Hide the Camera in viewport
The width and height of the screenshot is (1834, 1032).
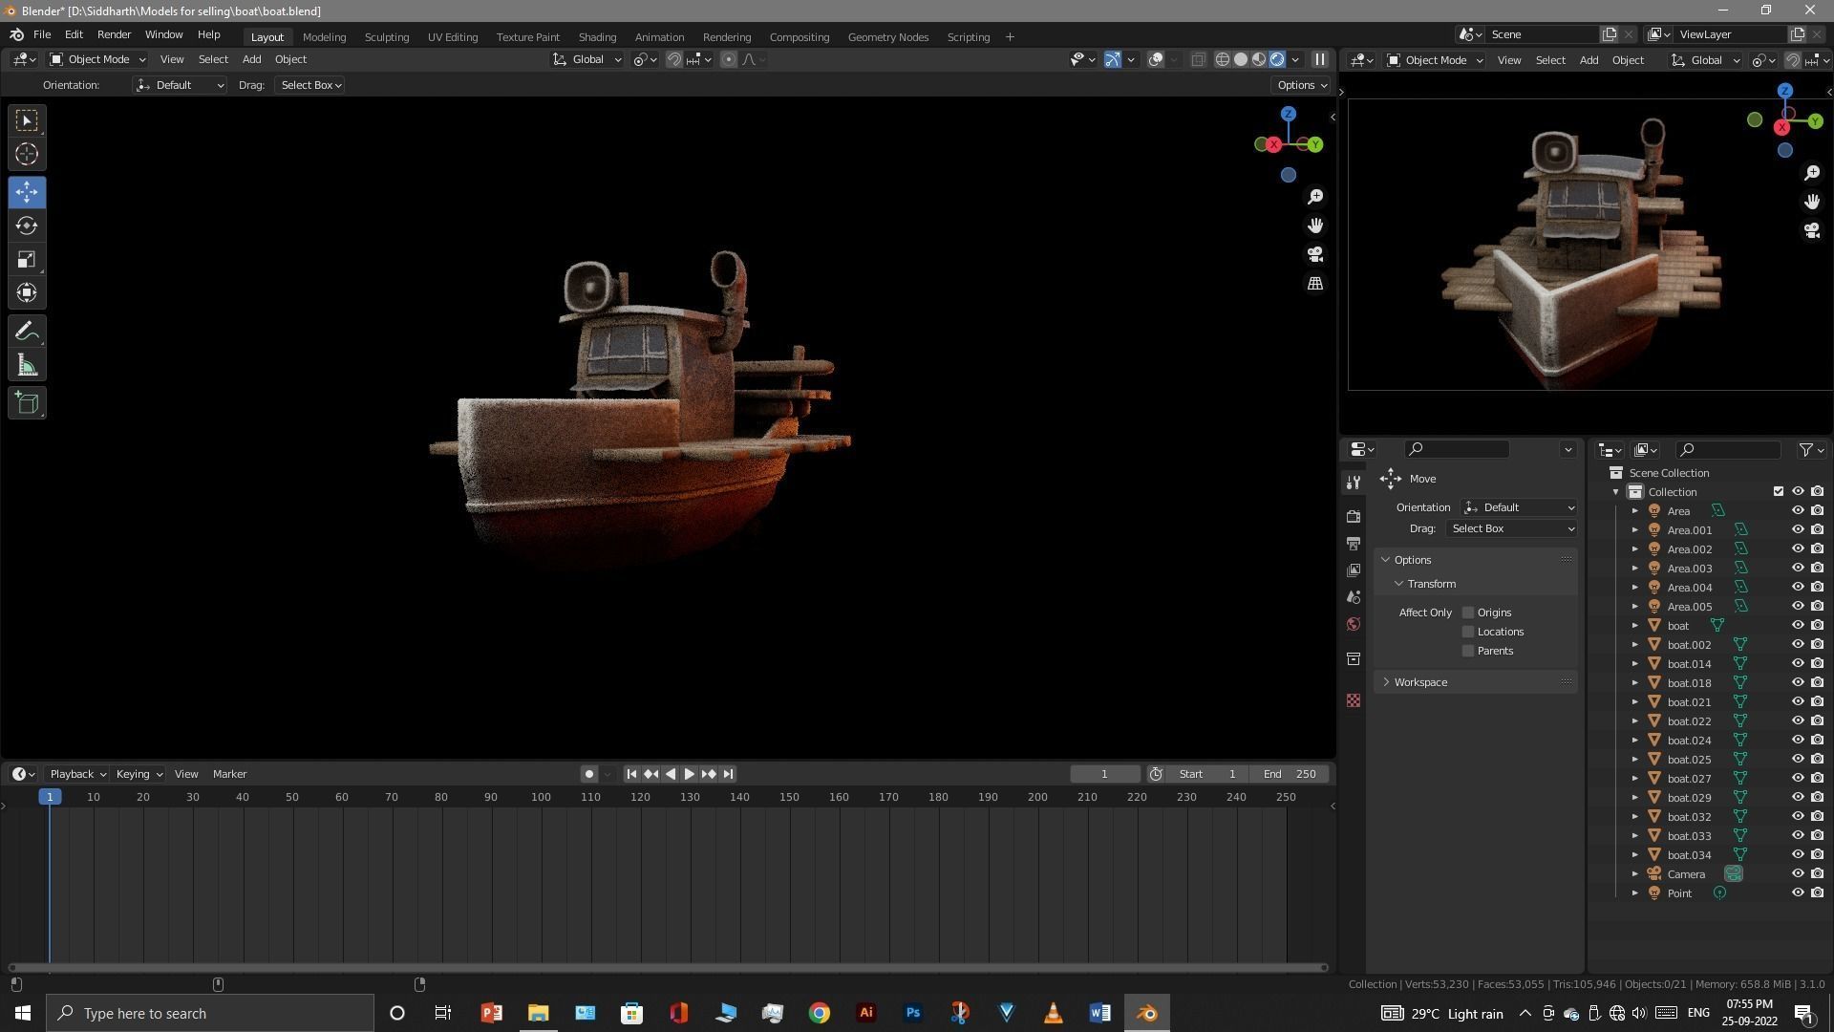pos(1798,874)
